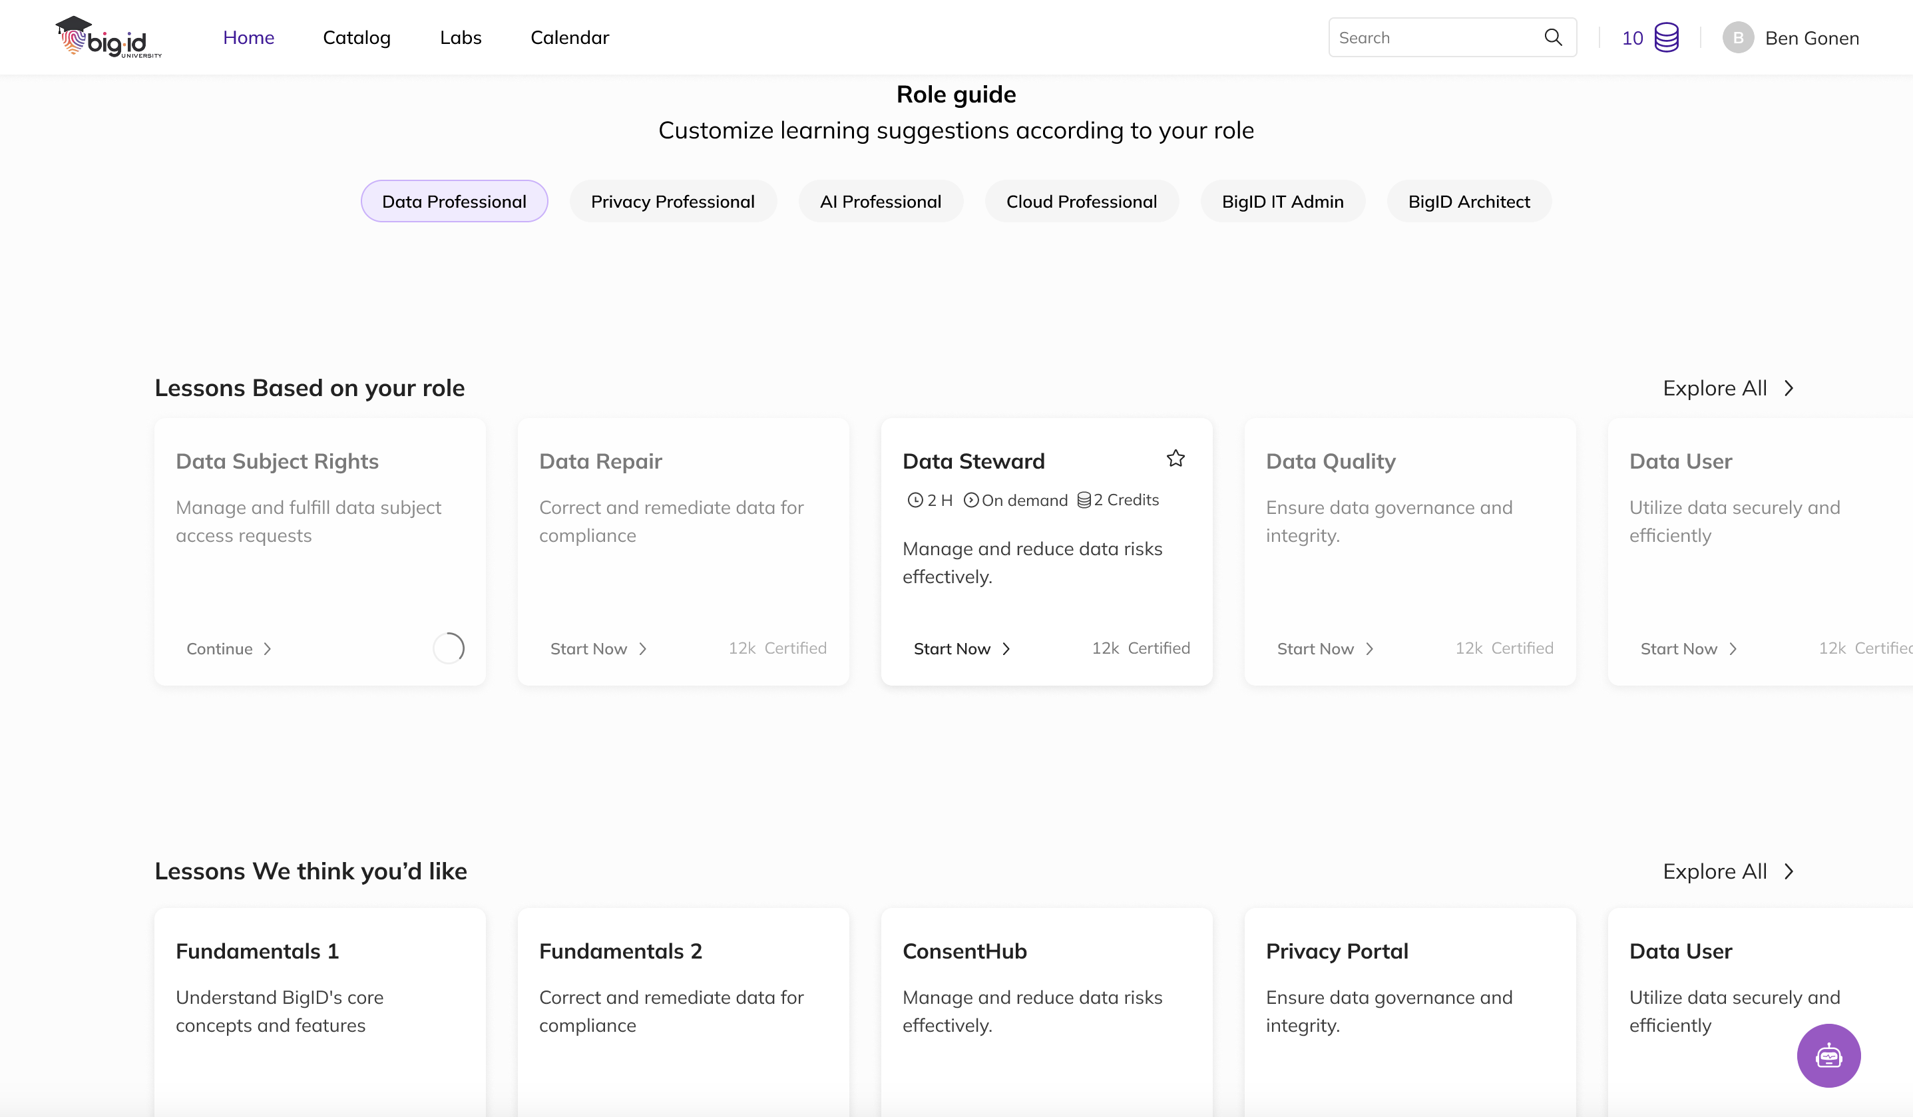Image resolution: width=1913 pixels, height=1117 pixels.
Task: Click Start Now chevron on Data Repair
Action: [x=643, y=648]
